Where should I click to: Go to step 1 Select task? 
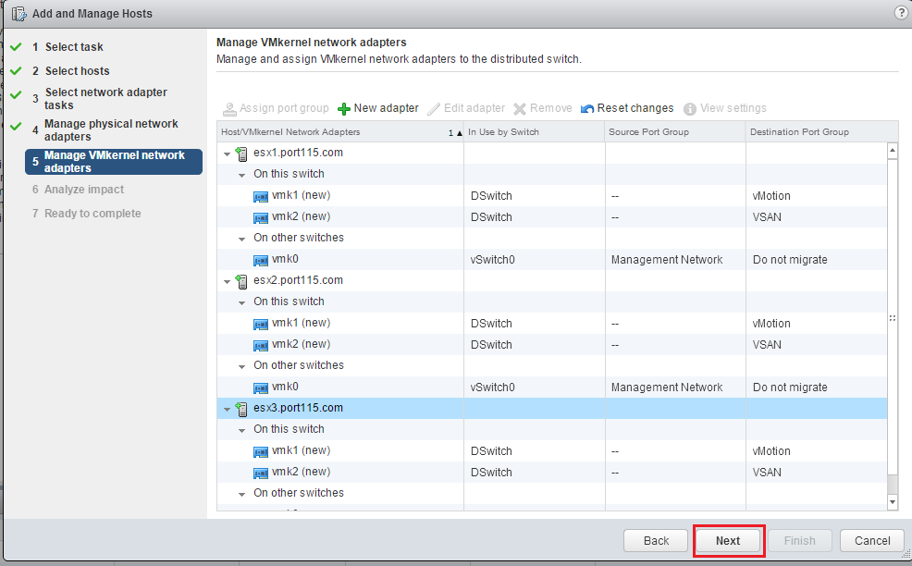(x=74, y=47)
